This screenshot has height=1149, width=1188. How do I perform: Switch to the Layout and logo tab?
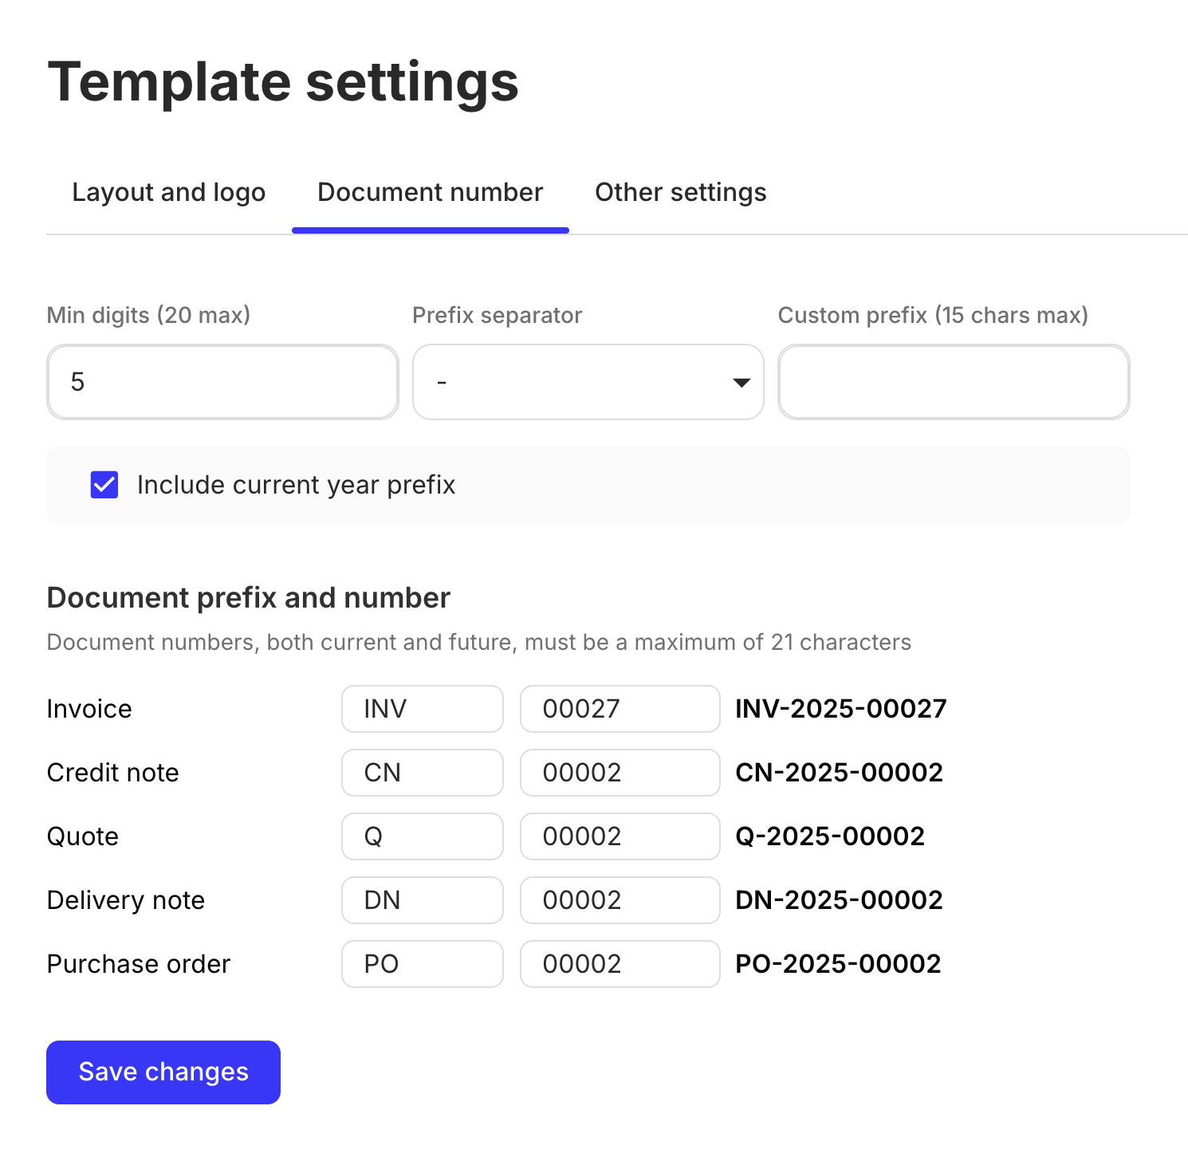[x=168, y=191]
